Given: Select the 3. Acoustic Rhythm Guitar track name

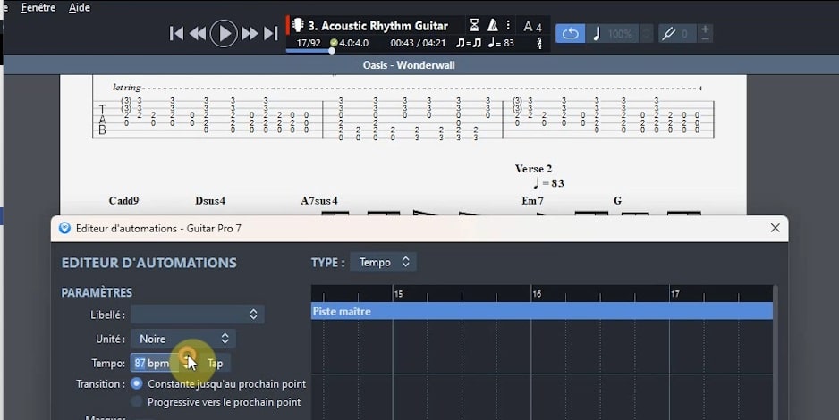Looking at the screenshot, I should click(377, 26).
